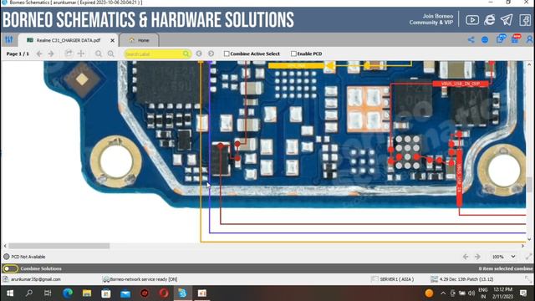Zoom out with the first magnifier icon

[99, 54]
